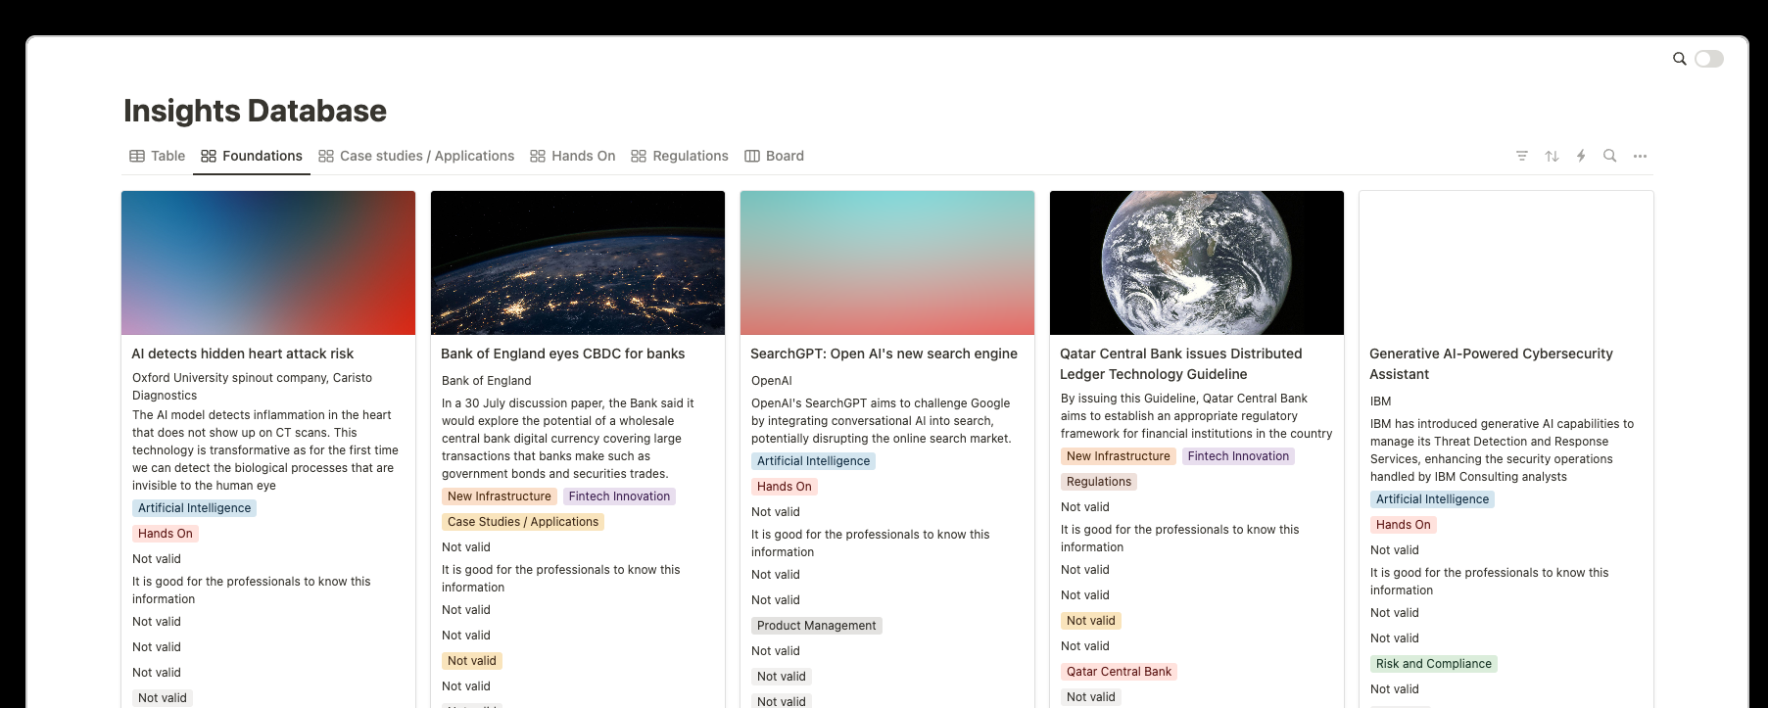Click the Insights Database title
Screen dimensions: 1768x708
[255, 111]
